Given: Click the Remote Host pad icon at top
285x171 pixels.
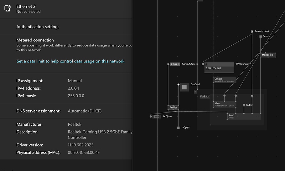Looking at the screenshot, I should tap(252, 31).
